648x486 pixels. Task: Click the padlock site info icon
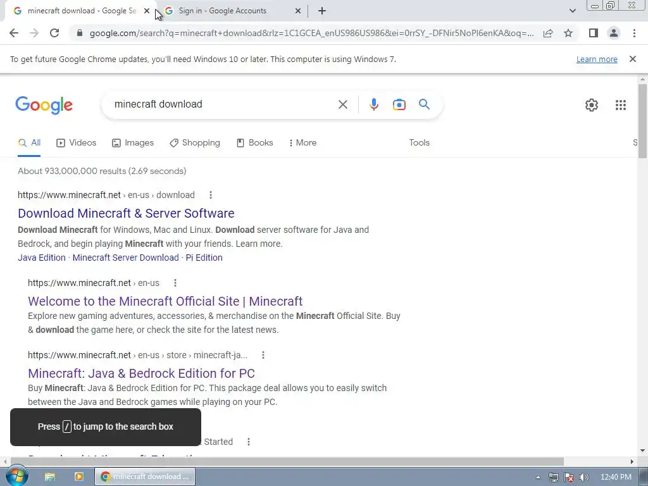click(x=80, y=33)
